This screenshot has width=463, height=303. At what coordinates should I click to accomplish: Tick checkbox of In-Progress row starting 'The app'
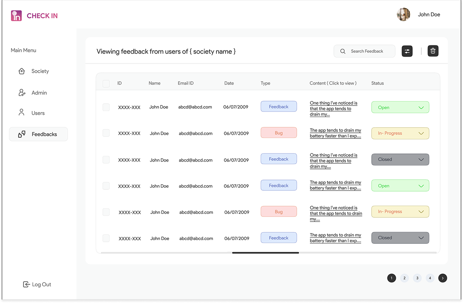106,133
